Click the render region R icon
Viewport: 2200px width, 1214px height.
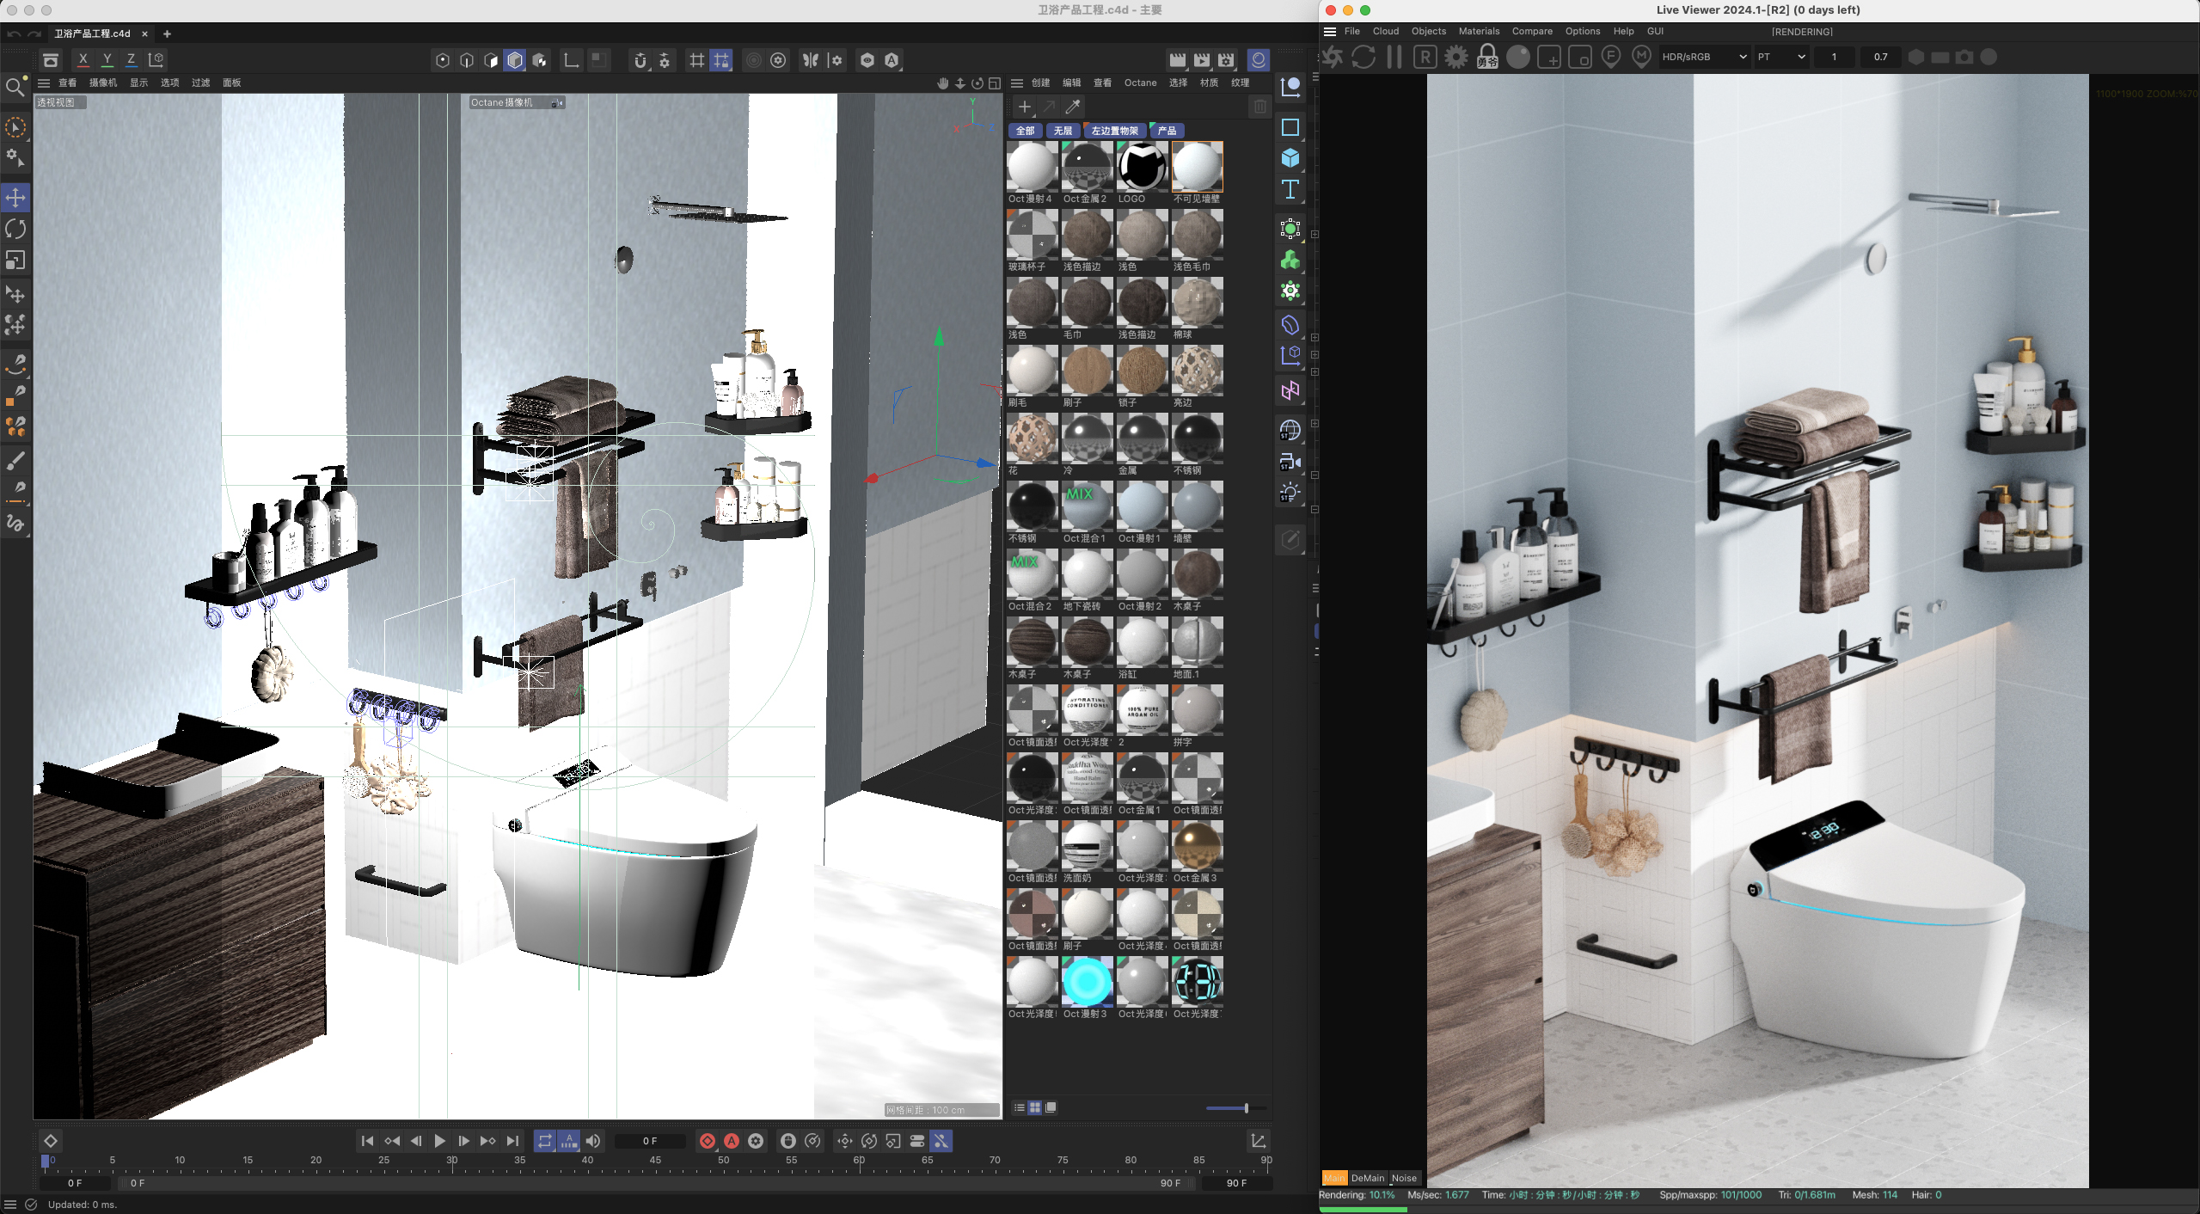point(1425,57)
